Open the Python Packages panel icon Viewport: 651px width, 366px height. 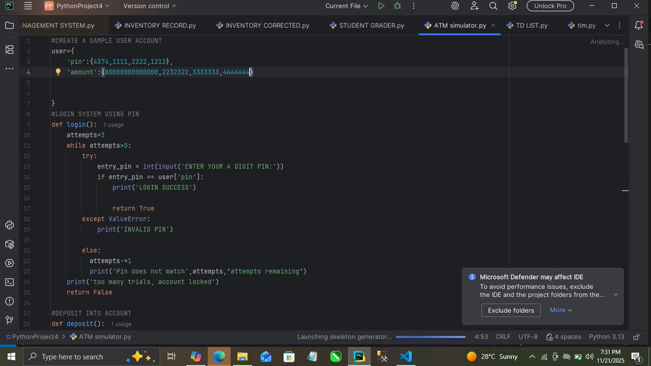9,244
